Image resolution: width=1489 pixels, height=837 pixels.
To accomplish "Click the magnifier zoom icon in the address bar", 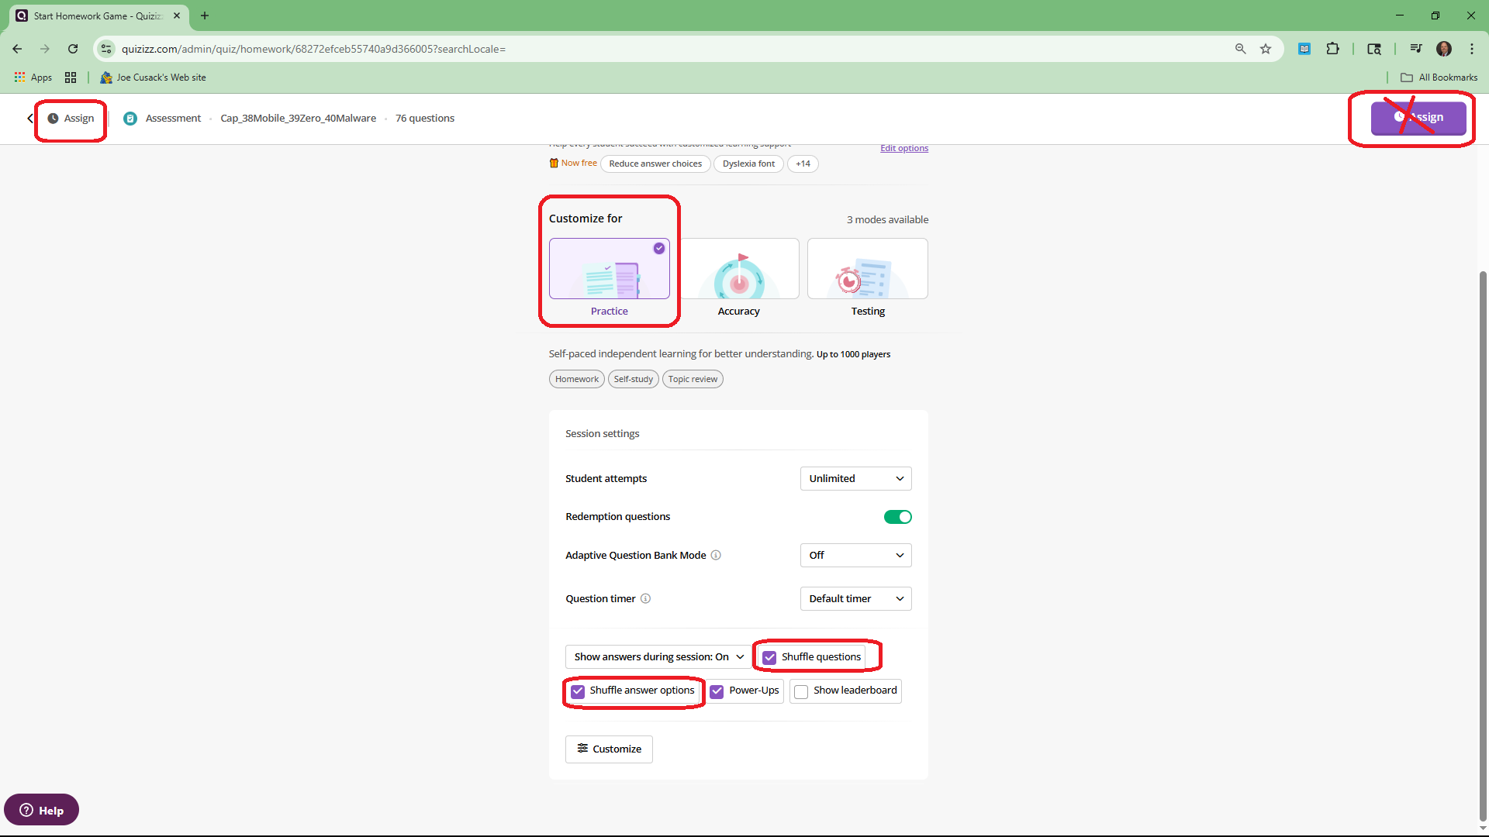I will pyautogui.click(x=1240, y=49).
